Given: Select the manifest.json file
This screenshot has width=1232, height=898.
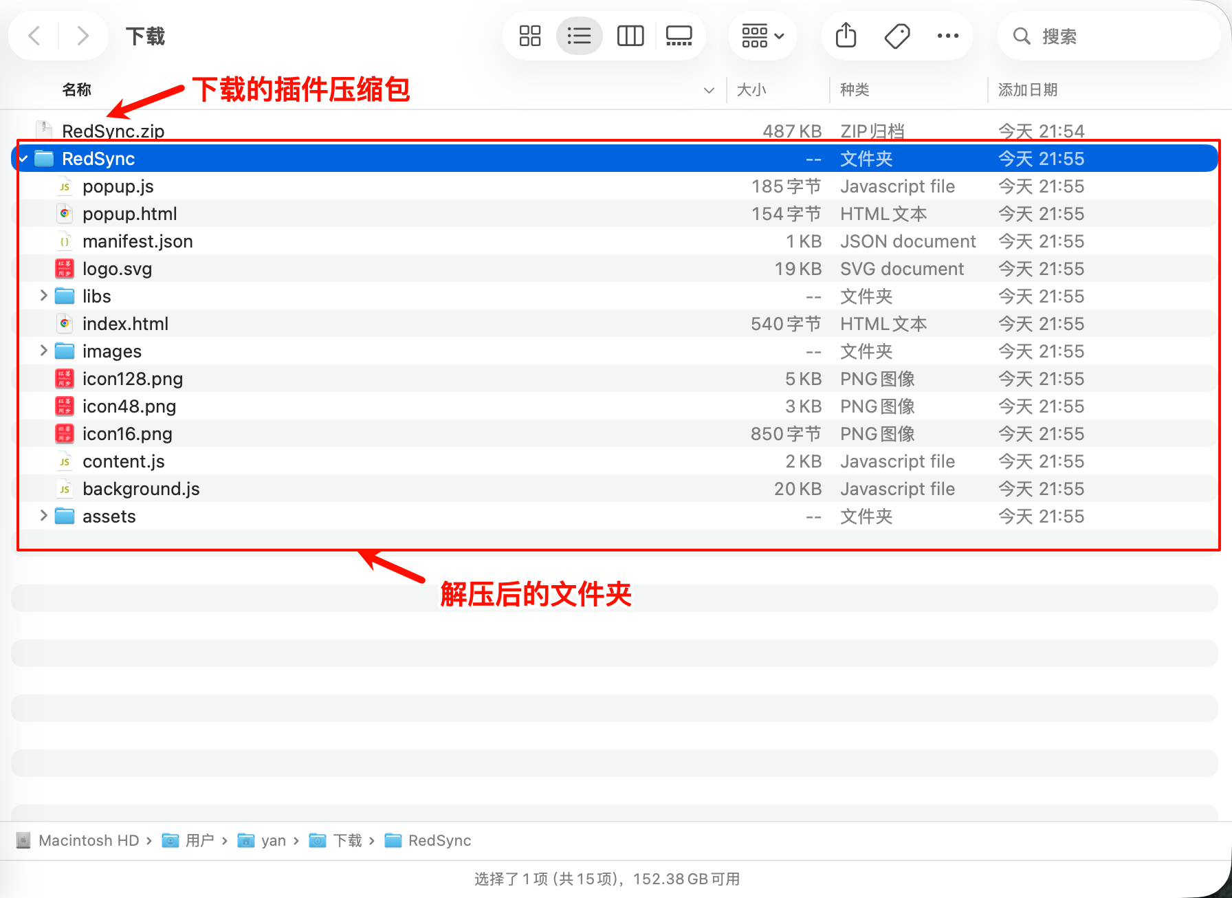Looking at the screenshot, I should (137, 241).
